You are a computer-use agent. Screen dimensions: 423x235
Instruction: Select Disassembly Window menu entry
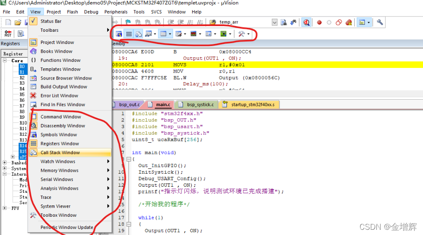coord(70,126)
